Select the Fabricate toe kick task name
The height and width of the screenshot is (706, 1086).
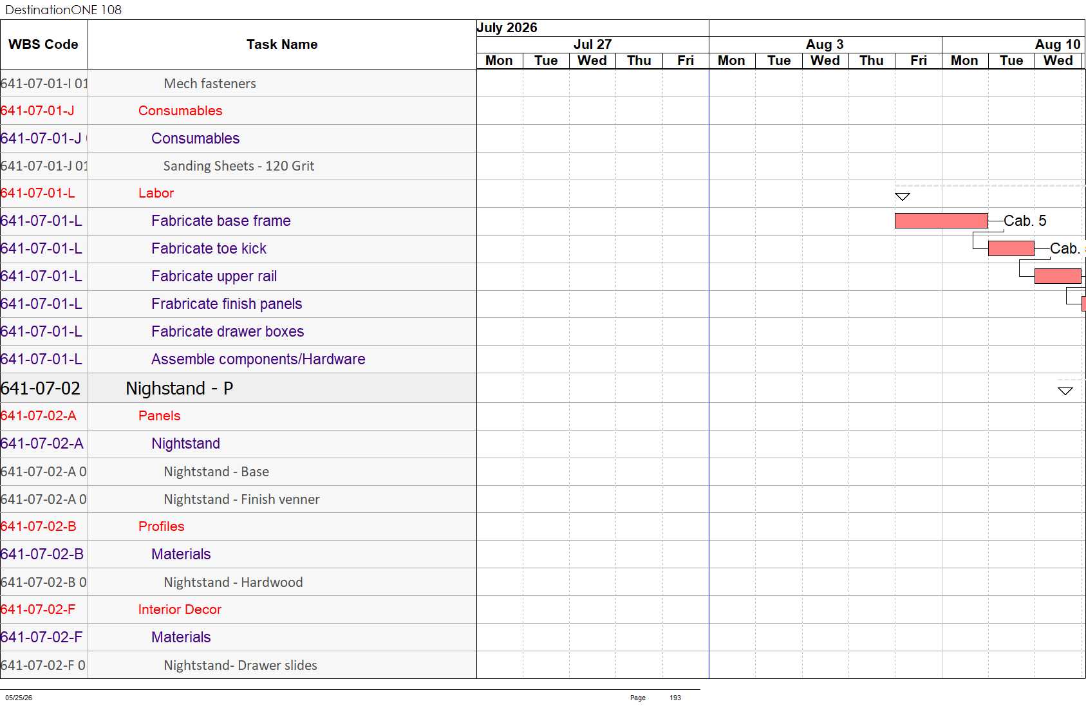[x=209, y=248]
